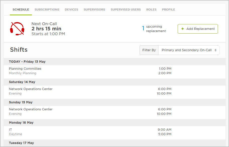The image size is (229, 147).
Task: Click the Filter By label
Action: [149, 50]
